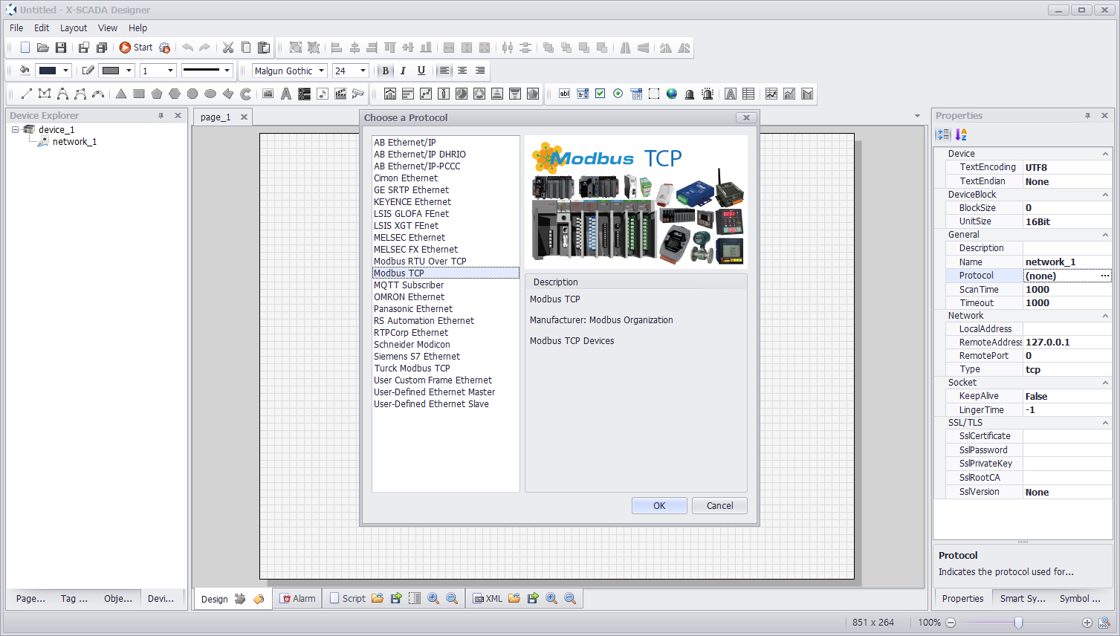Toggle Italic text formatting
The image size is (1120, 636).
[403, 71]
